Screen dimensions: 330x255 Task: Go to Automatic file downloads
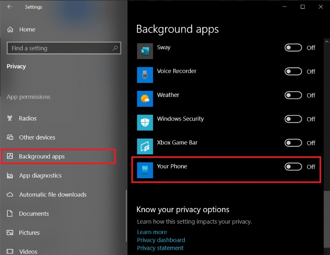(x=53, y=195)
